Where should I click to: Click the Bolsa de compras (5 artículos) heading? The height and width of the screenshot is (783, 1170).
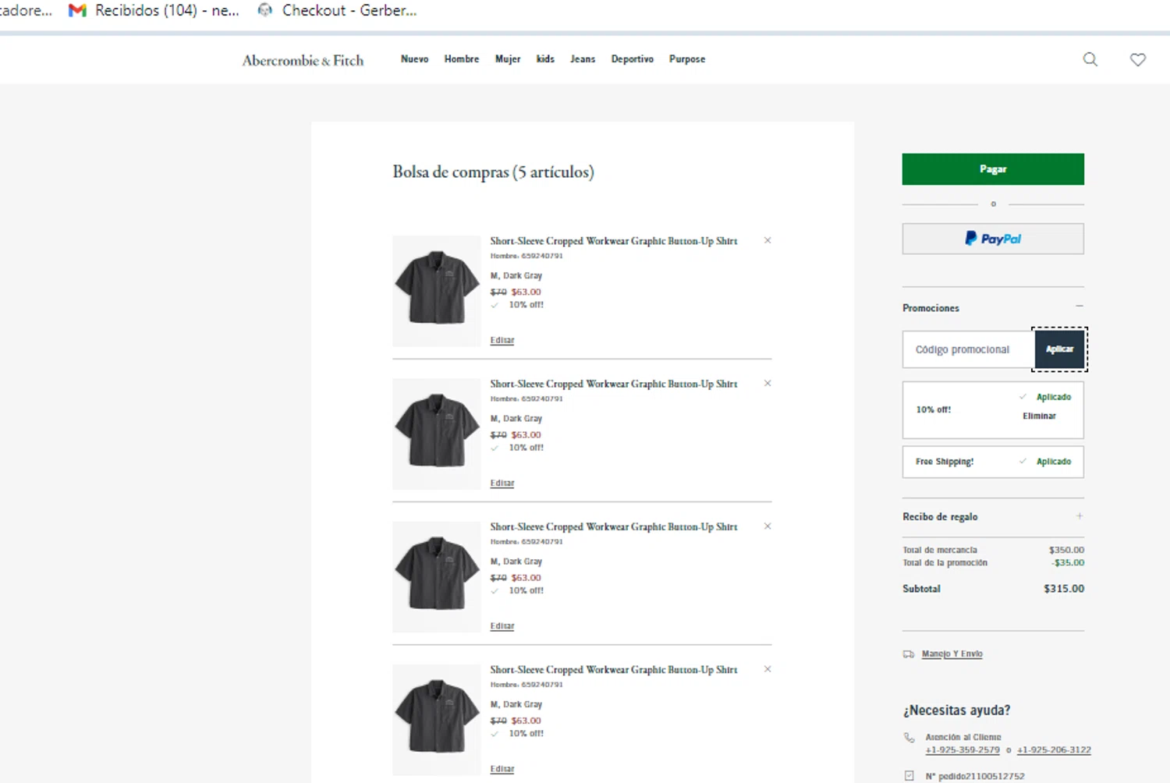point(493,172)
